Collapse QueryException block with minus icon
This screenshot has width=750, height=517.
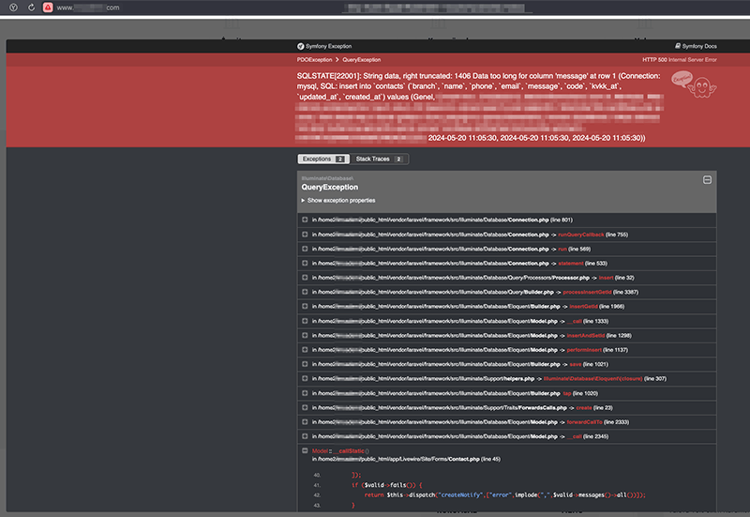(708, 179)
